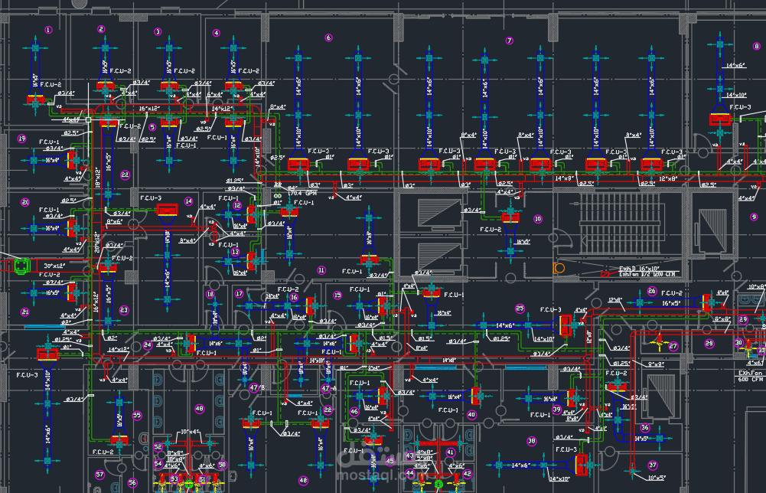This screenshot has width=766, height=493.
Task: Pick room number tag 57
Action: point(99,475)
